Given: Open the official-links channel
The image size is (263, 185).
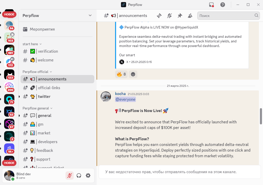Looking at the screenshot, I should click(x=57, y=88).
